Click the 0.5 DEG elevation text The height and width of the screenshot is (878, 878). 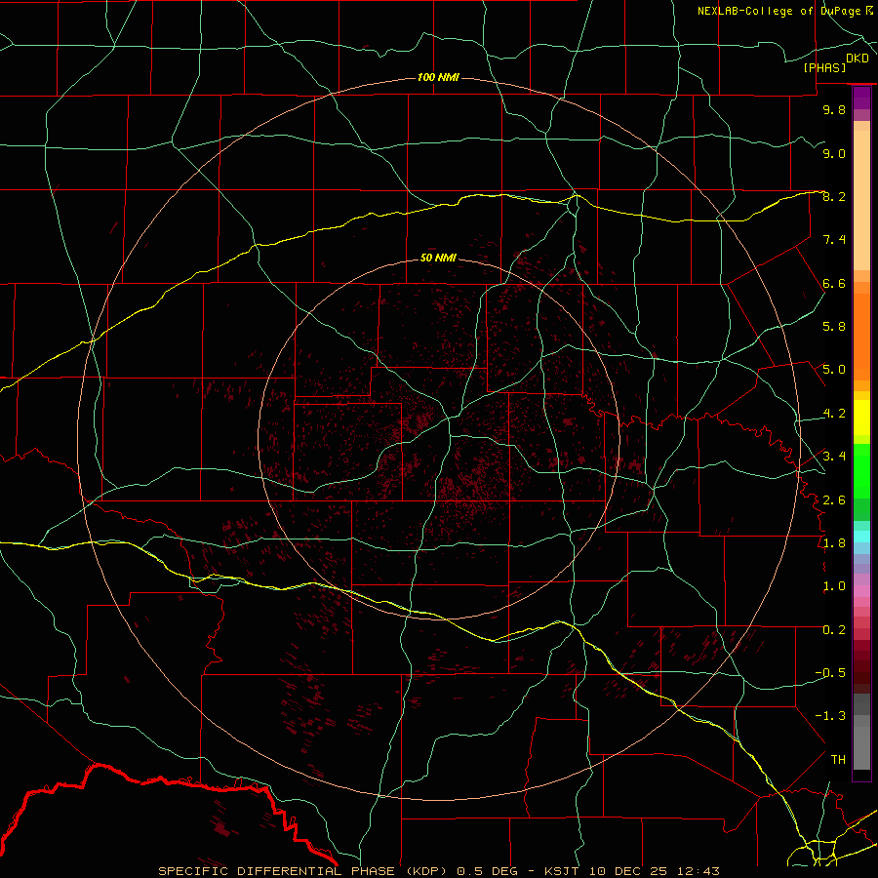tap(490, 871)
